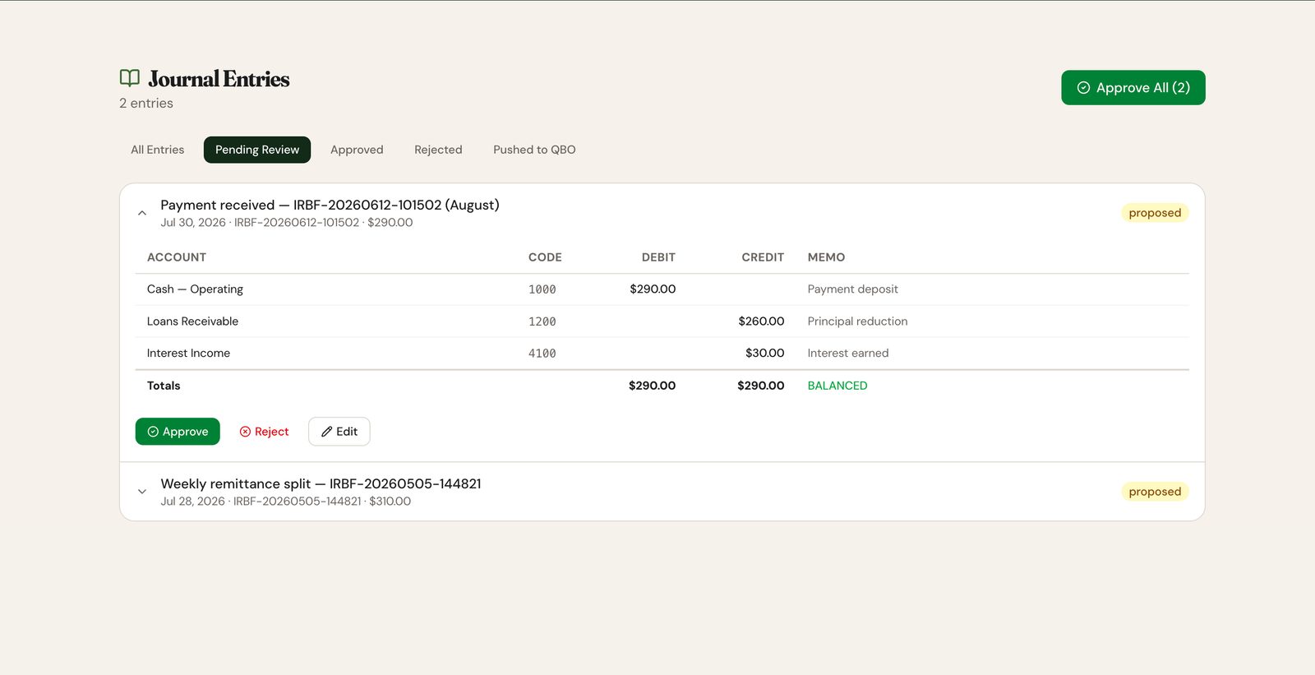Click the ACCOUNT column header

coord(177,257)
